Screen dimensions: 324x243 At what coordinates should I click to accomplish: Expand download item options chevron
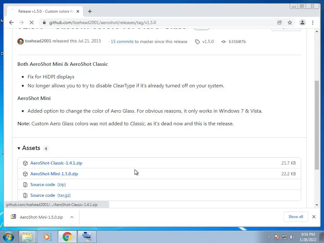click(x=72, y=217)
